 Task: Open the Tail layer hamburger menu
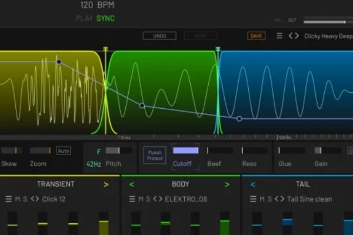click(x=252, y=199)
